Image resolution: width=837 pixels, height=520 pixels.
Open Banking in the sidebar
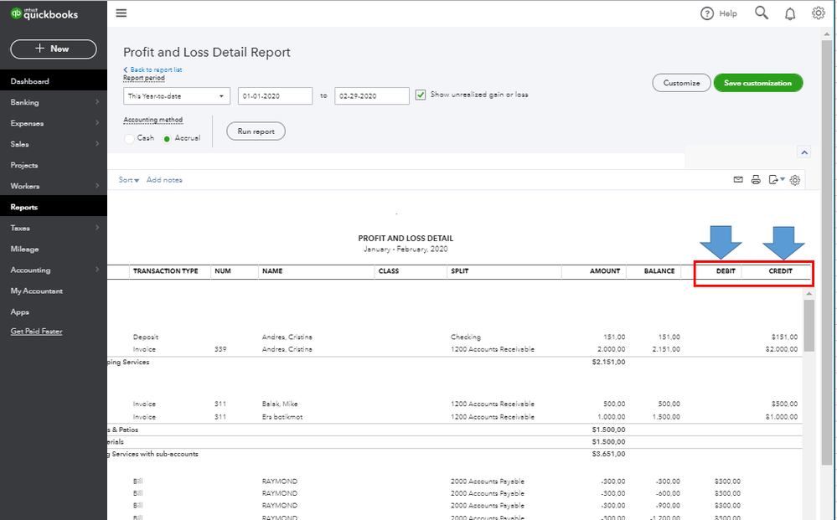(25, 102)
